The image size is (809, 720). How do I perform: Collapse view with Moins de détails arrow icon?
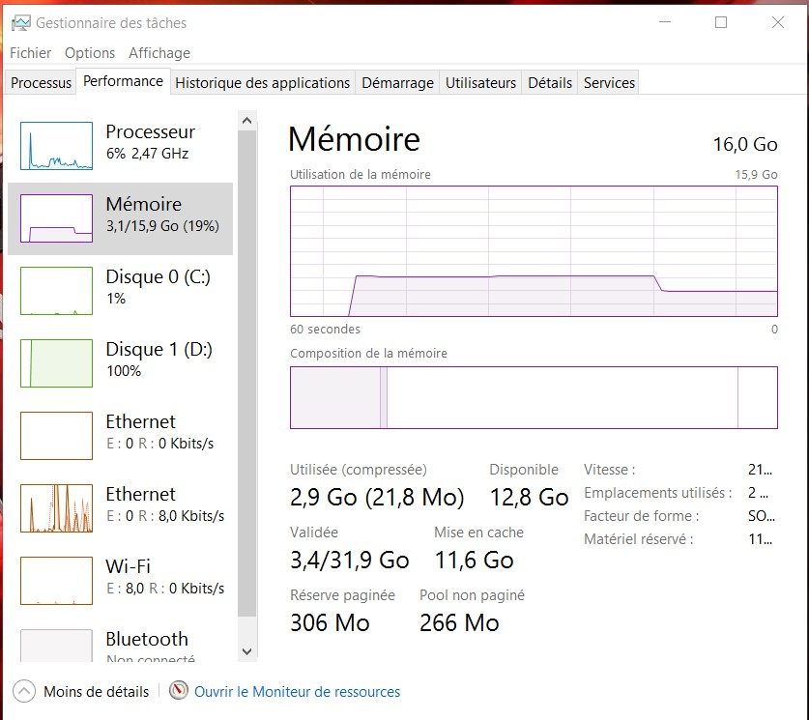tap(24, 691)
